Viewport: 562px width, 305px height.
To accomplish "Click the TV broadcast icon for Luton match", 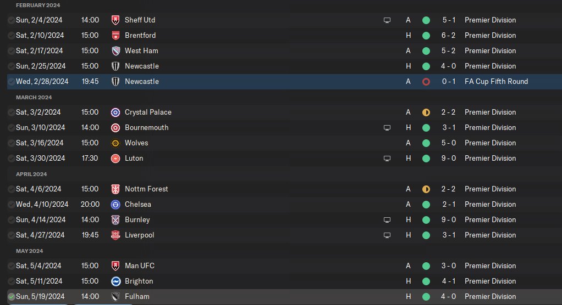I will coord(387,159).
